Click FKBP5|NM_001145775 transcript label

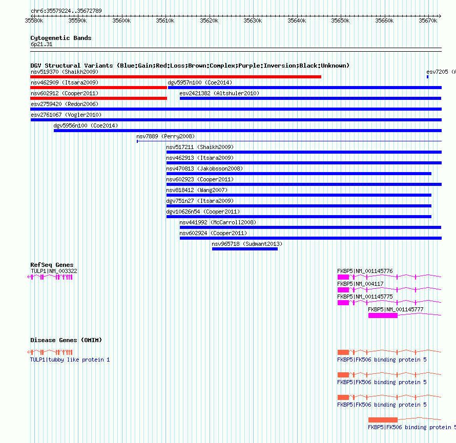pos(365,297)
